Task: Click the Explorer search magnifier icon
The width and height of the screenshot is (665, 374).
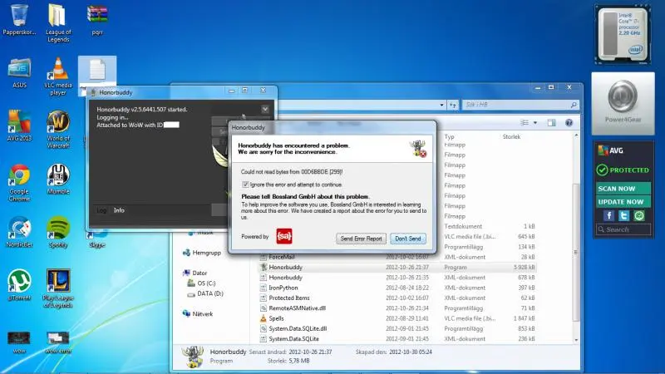Action: [x=574, y=105]
